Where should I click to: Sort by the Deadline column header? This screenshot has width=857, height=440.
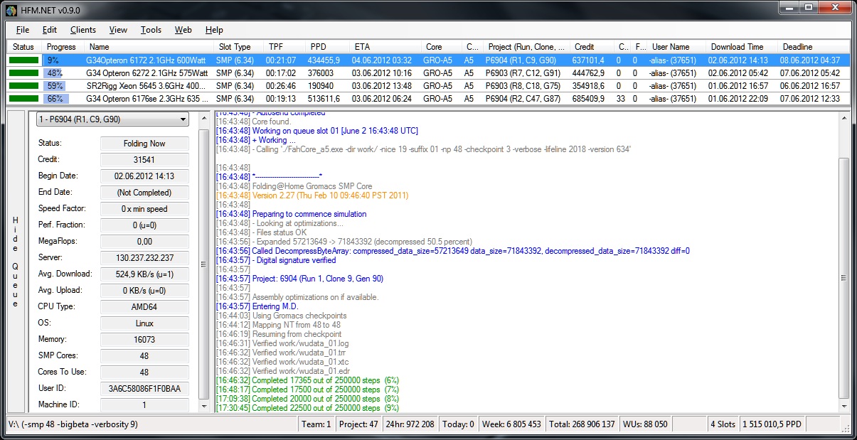point(813,47)
